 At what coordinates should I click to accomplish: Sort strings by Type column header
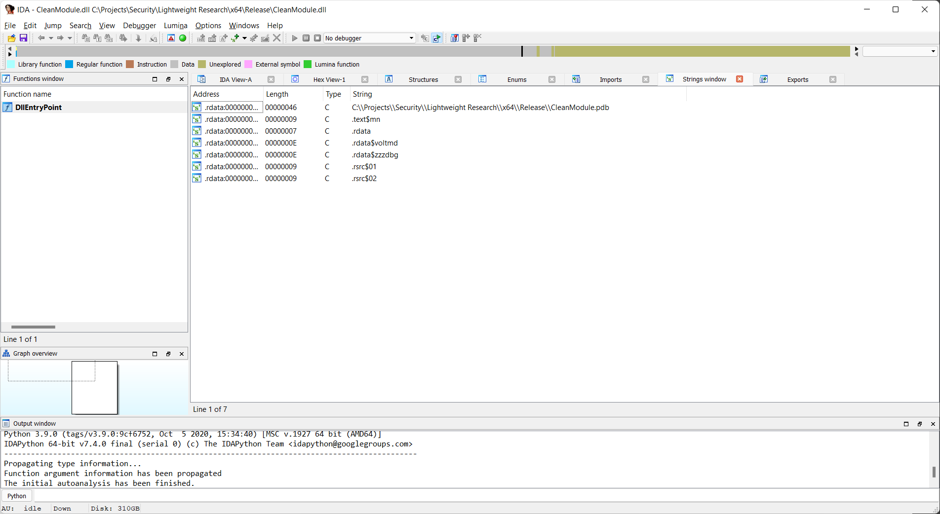[336, 94]
